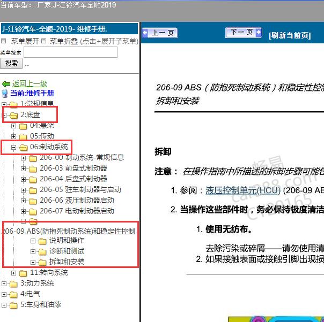Click folder icon beside 04:悬架

(23, 126)
